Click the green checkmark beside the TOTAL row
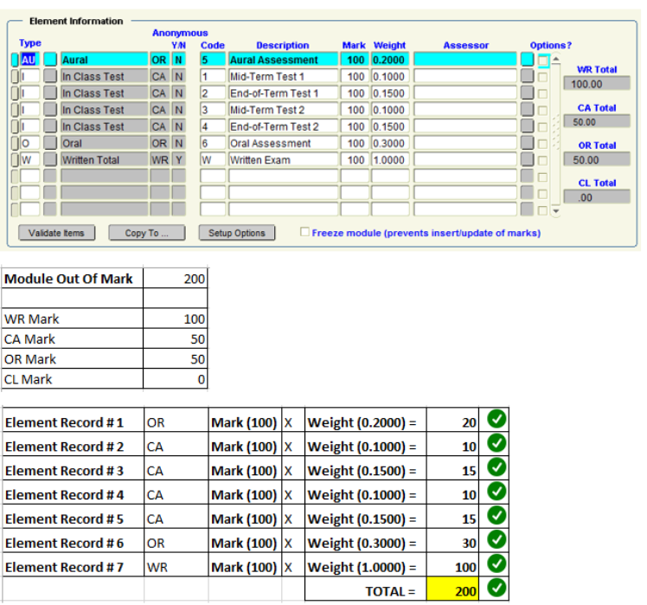This screenshot has height=605, width=647. click(x=497, y=591)
